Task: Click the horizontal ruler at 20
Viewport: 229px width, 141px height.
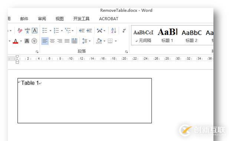Action: click(124, 59)
